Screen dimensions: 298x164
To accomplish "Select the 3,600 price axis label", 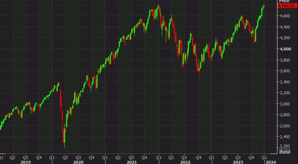I will point(285,71).
